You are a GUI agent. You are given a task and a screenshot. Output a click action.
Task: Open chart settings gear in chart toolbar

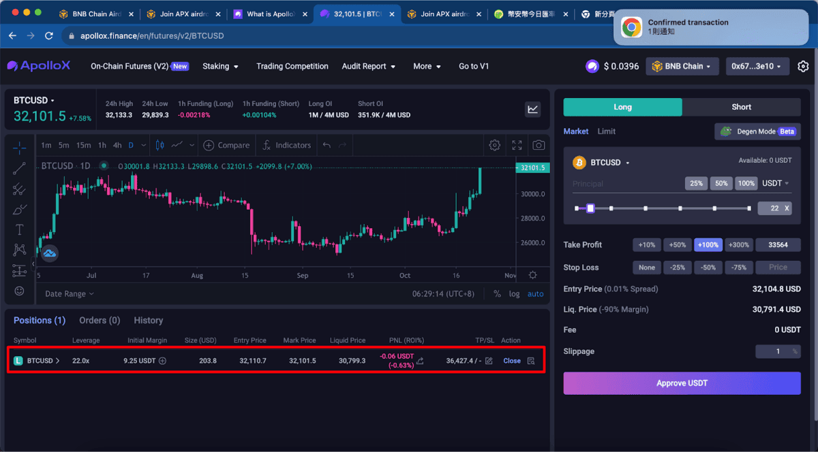495,145
